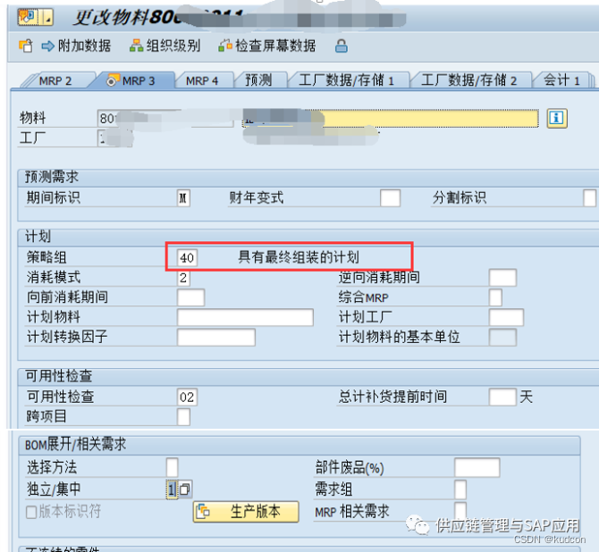
Task: Click the other material icon in toolbar
Action: pos(26,46)
